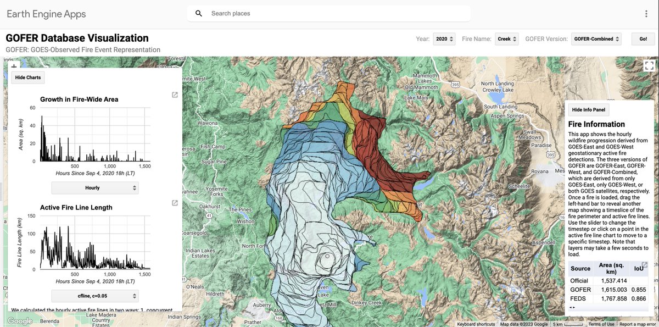This screenshot has height=327, width=659.
Task: Open Keyboard shortcuts link
Action: 476,324
